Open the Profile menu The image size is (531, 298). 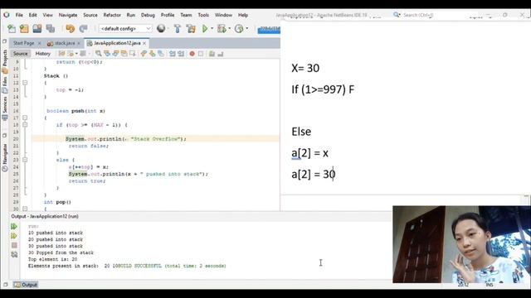[x=168, y=15]
